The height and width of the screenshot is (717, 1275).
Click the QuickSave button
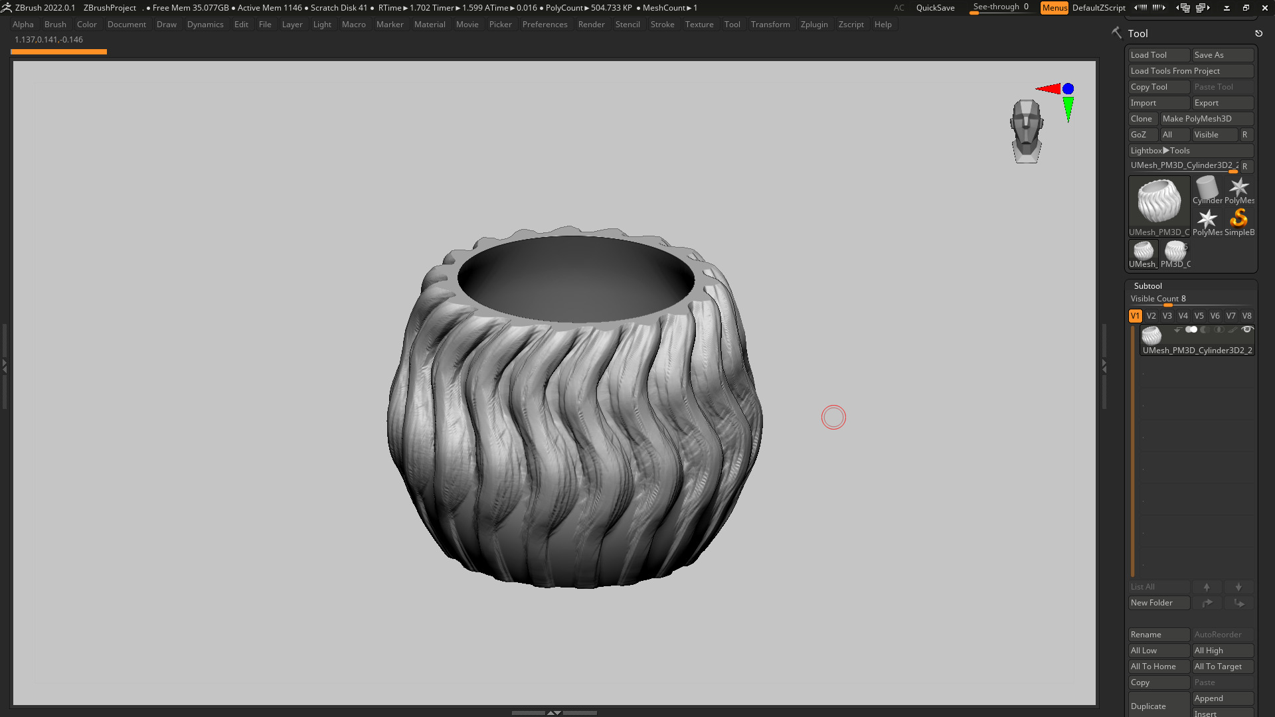pos(935,8)
